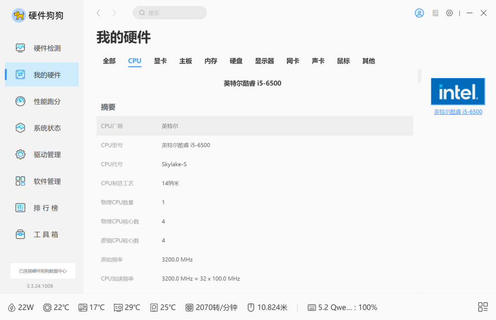Go forward with the right arrow
This screenshot has height=320, width=496.
coord(114,13)
